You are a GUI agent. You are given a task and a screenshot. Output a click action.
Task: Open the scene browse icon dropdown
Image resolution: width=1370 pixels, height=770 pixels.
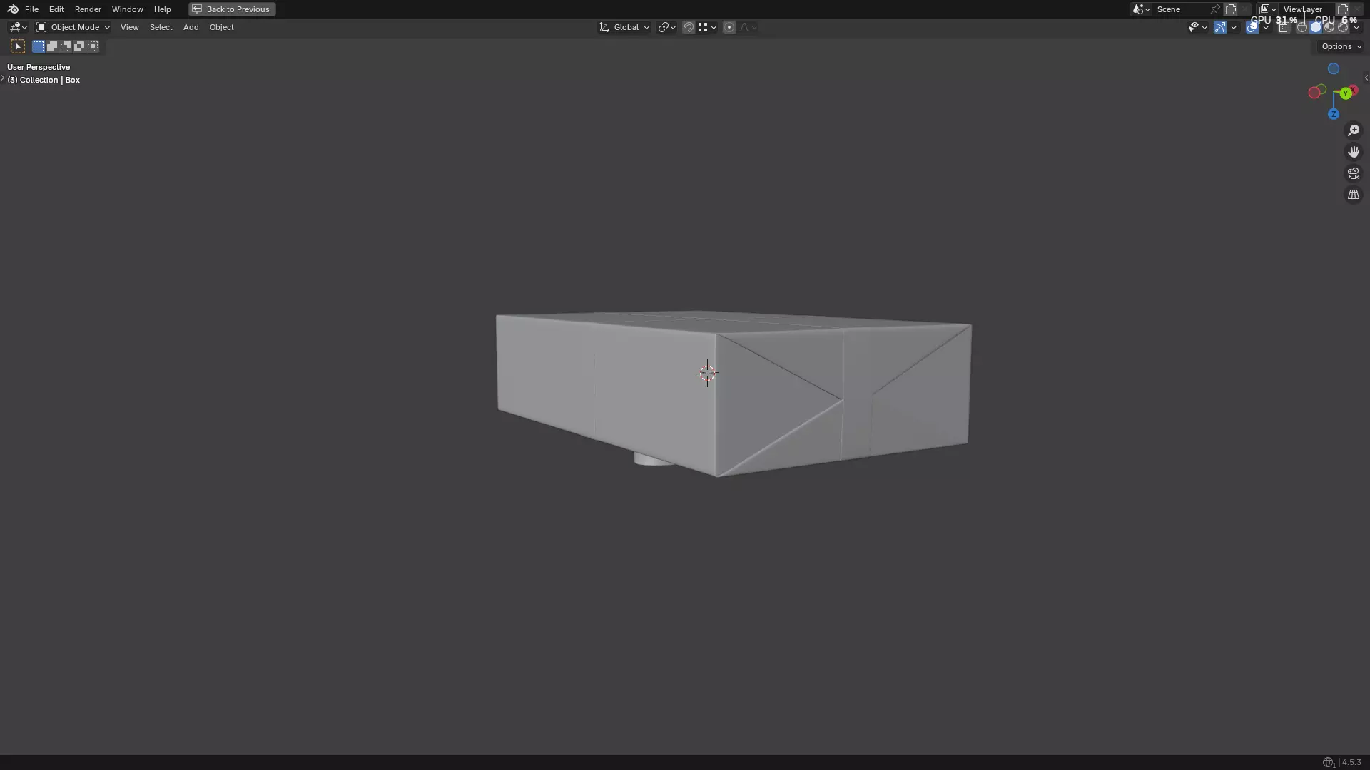tap(1141, 9)
